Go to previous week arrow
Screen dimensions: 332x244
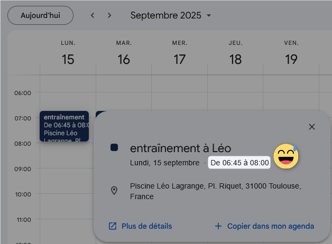click(93, 15)
